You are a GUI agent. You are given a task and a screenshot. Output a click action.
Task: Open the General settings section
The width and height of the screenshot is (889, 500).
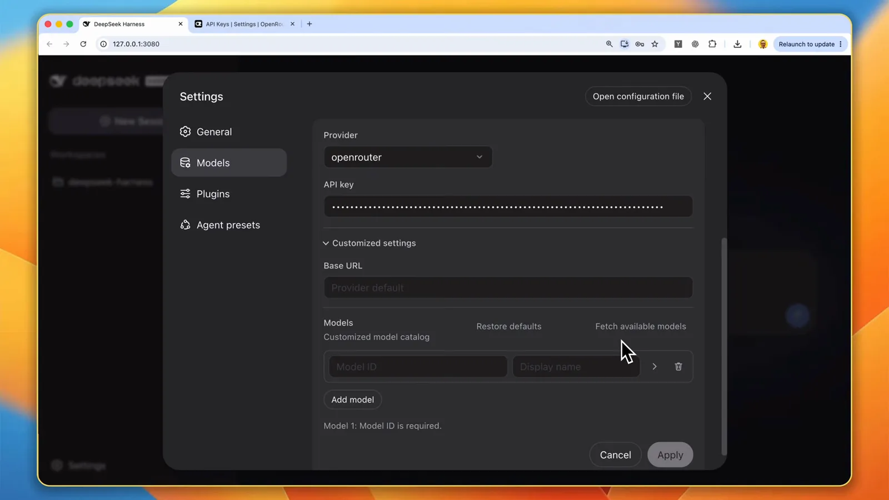pyautogui.click(x=229, y=132)
